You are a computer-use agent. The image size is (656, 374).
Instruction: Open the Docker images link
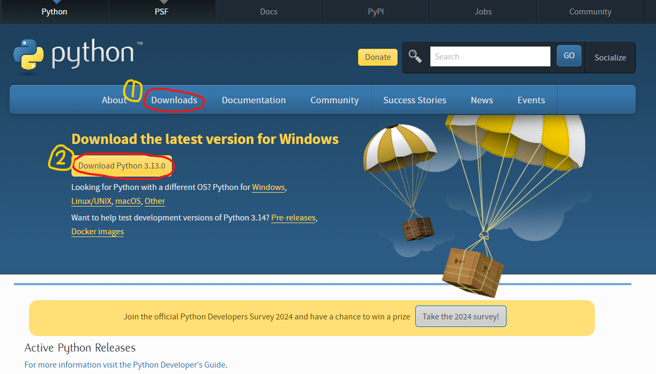tap(98, 232)
